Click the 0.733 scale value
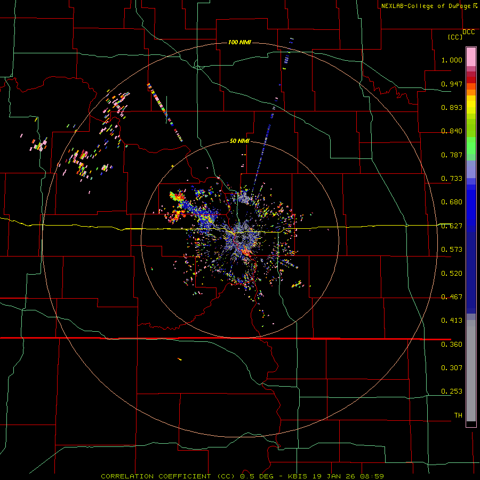The height and width of the screenshot is (480, 480). click(452, 179)
